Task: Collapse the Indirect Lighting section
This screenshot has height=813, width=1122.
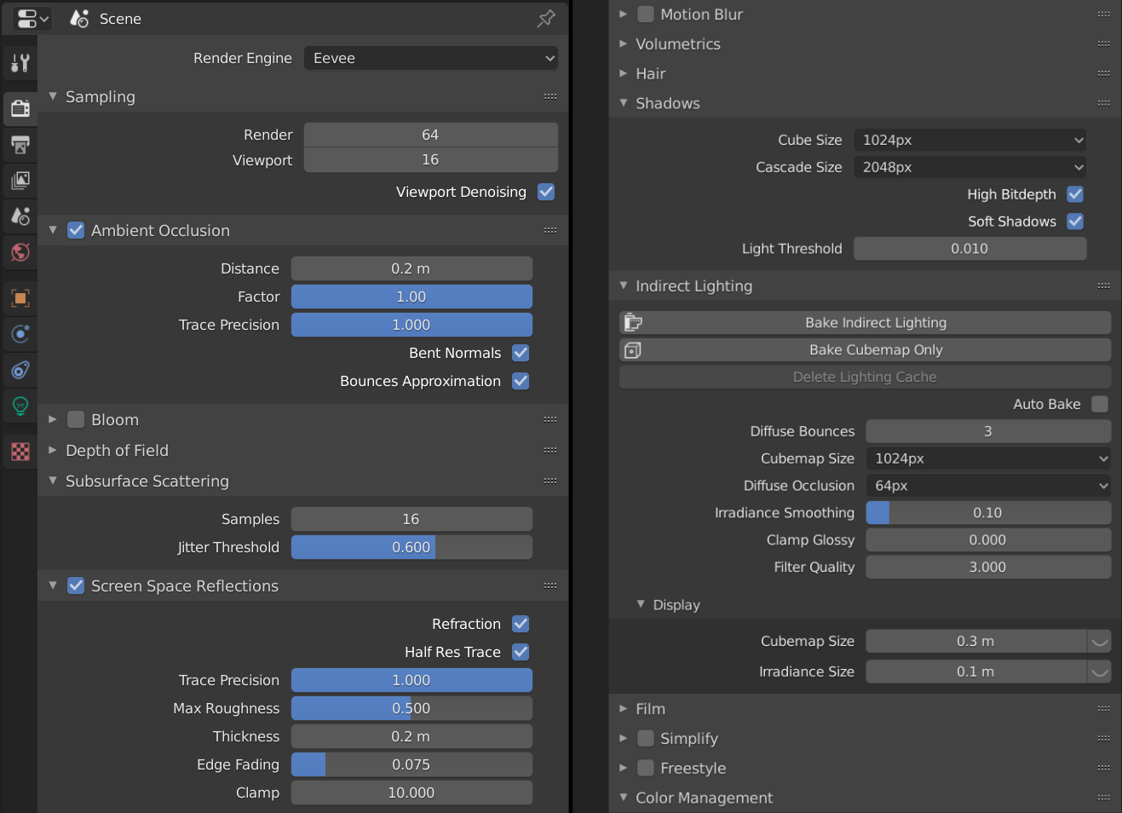Action: [623, 286]
